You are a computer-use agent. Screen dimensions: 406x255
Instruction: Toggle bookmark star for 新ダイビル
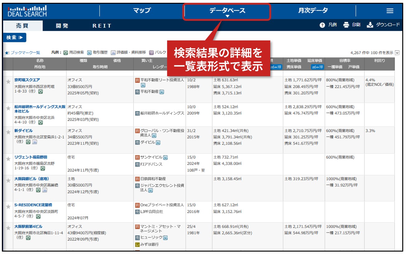coord(8,132)
